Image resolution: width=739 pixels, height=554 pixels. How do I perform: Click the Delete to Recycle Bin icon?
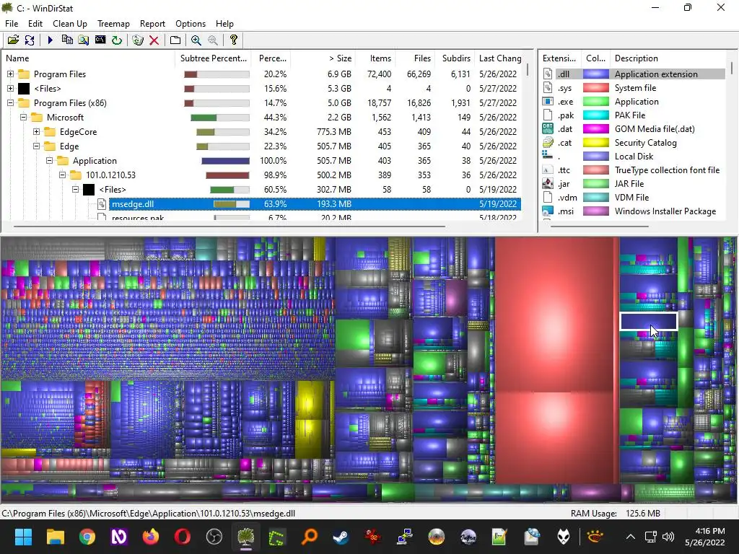[x=138, y=40]
